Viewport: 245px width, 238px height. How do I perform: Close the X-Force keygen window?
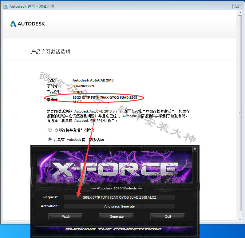[195, 149]
